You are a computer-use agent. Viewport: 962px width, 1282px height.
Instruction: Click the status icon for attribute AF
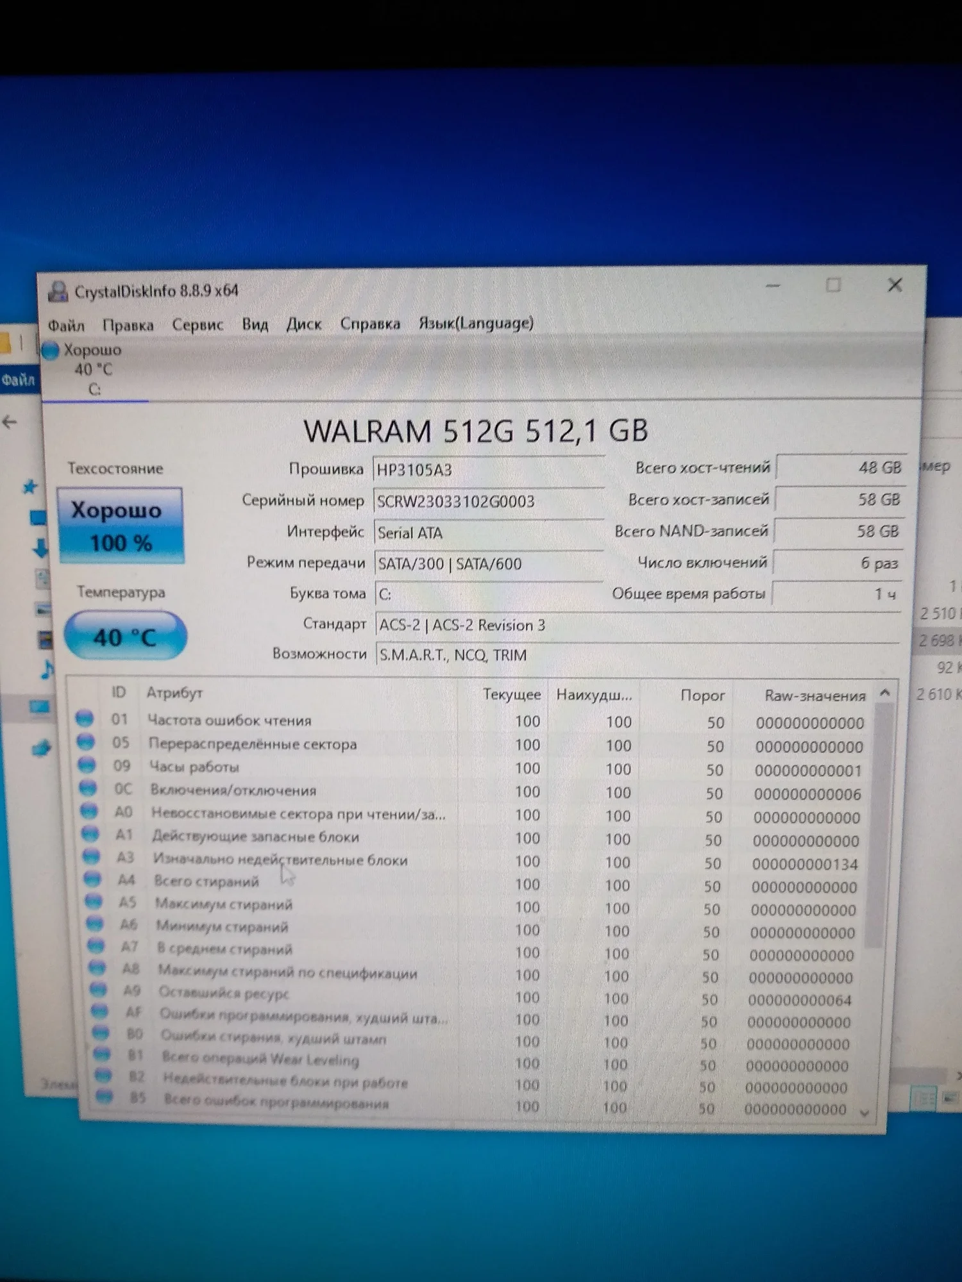[100, 1011]
